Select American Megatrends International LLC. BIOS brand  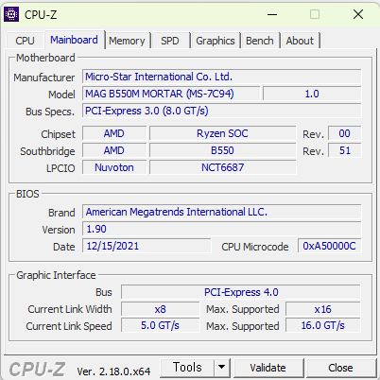click(222, 212)
